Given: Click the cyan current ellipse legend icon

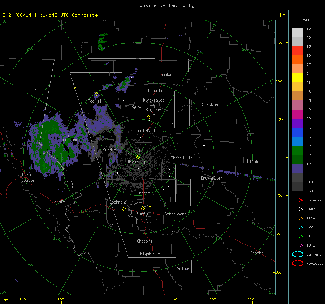Looking at the screenshot, I should (x=298, y=254).
